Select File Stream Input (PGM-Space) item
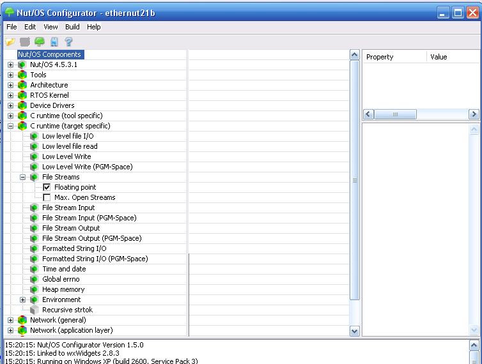Image resolution: width=482 pixels, height=364 pixels. pyautogui.click(x=89, y=218)
